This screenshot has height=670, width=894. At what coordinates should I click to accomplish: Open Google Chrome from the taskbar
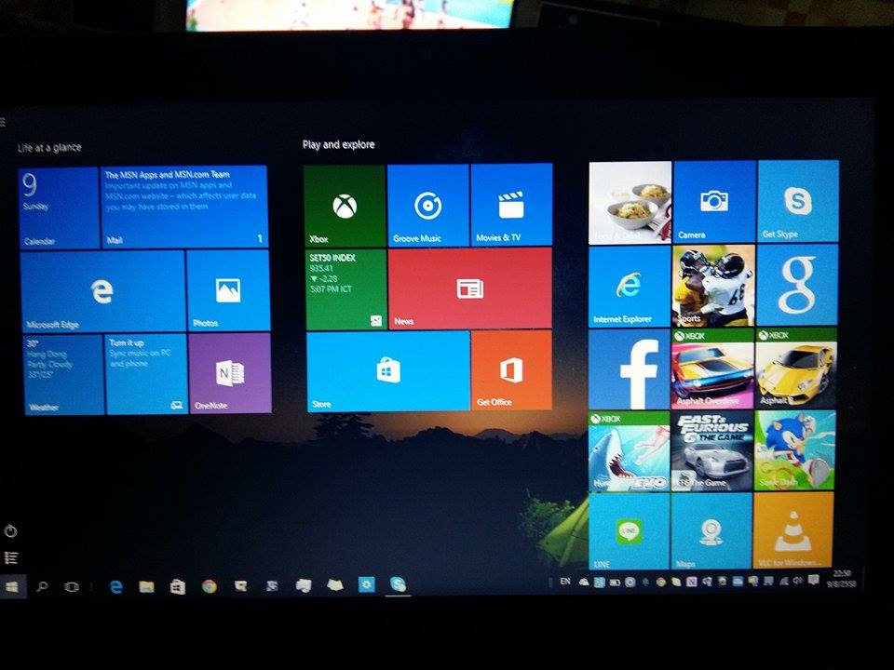pyautogui.click(x=210, y=585)
